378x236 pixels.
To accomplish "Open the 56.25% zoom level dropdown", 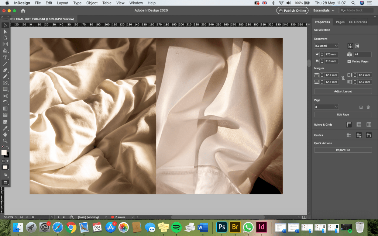I will (x=16, y=217).
